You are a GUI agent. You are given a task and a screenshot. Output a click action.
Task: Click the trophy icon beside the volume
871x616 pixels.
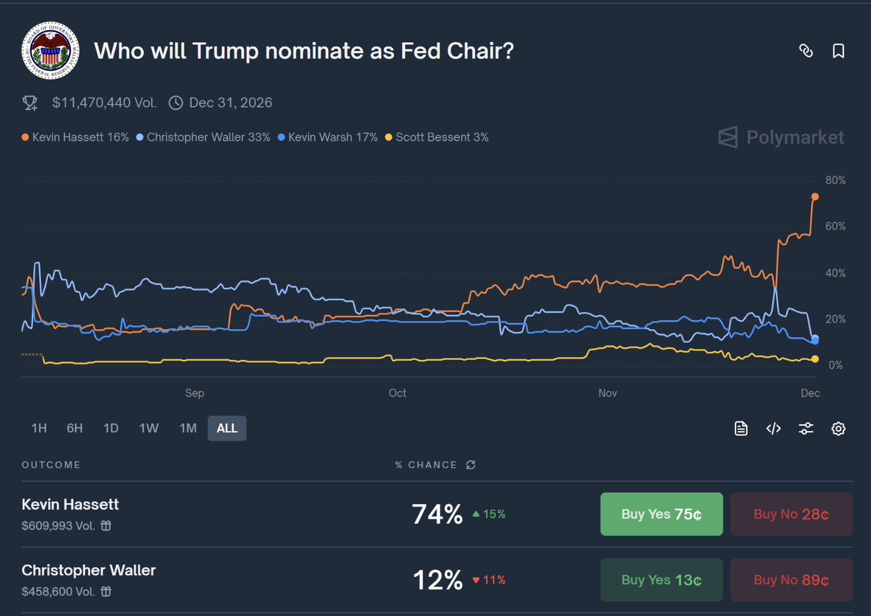30,102
